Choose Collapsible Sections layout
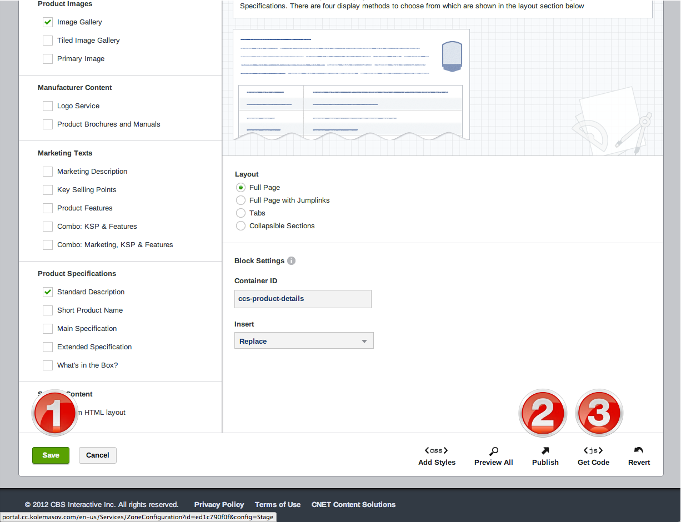The image size is (681, 522). [241, 226]
